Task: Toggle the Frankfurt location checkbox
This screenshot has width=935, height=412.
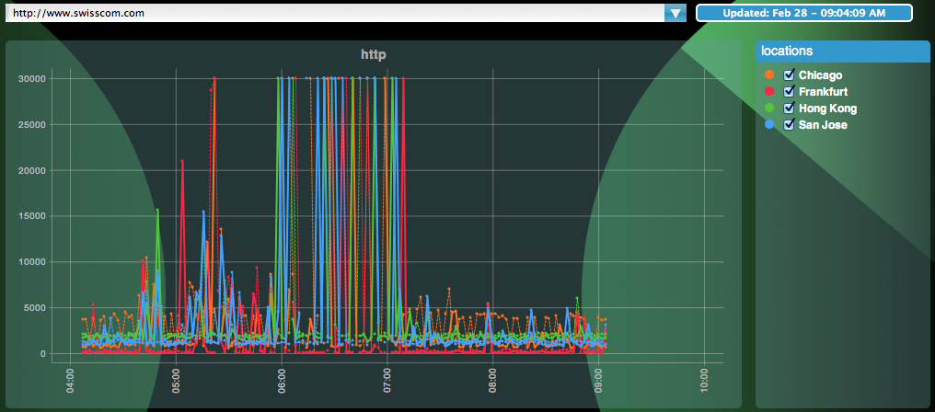Action: 789,92
